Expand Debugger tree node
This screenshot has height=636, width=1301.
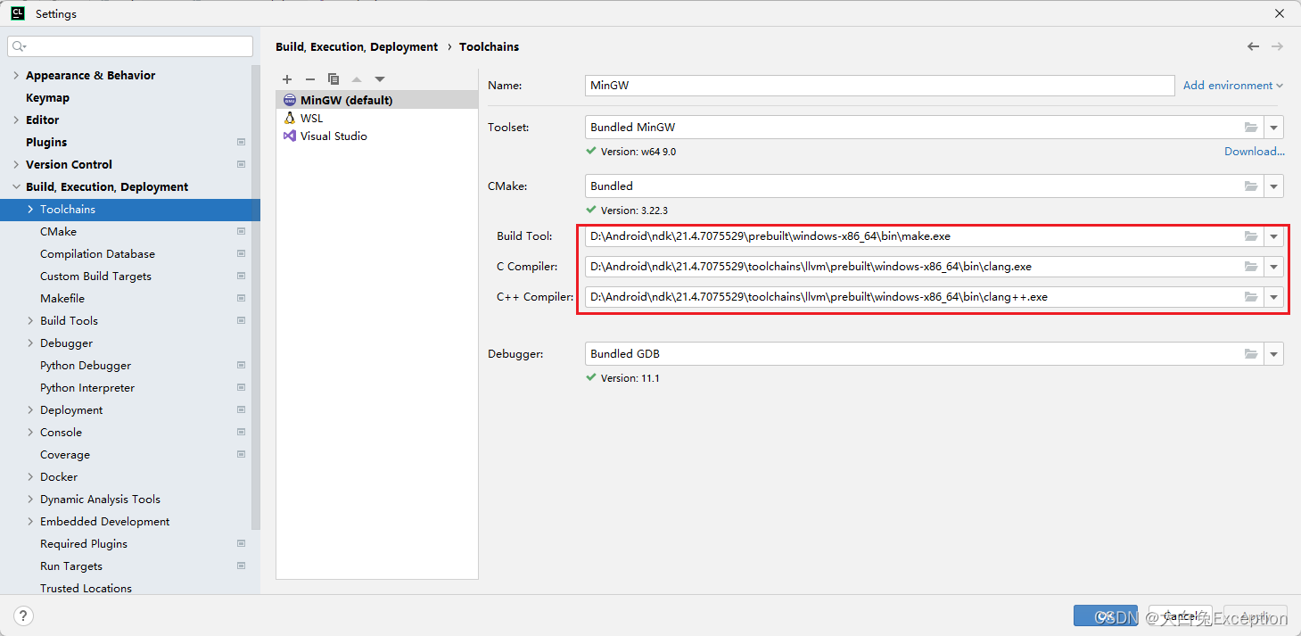coord(30,343)
